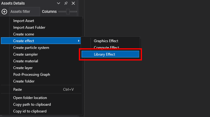Viewport: 210px width, 117px height.
Task: Pin the Assets Details panel
Action: (66, 3)
